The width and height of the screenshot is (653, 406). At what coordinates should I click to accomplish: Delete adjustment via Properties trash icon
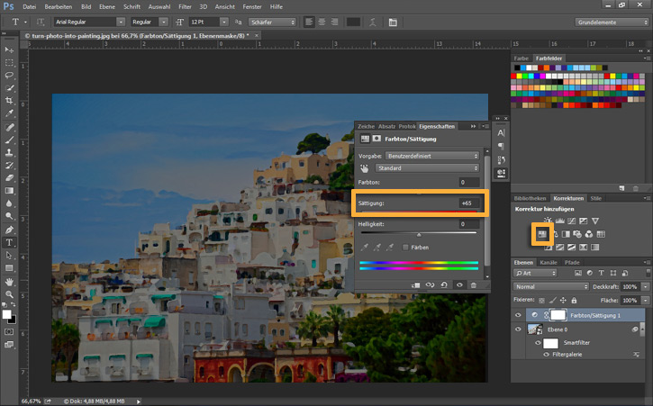click(472, 284)
